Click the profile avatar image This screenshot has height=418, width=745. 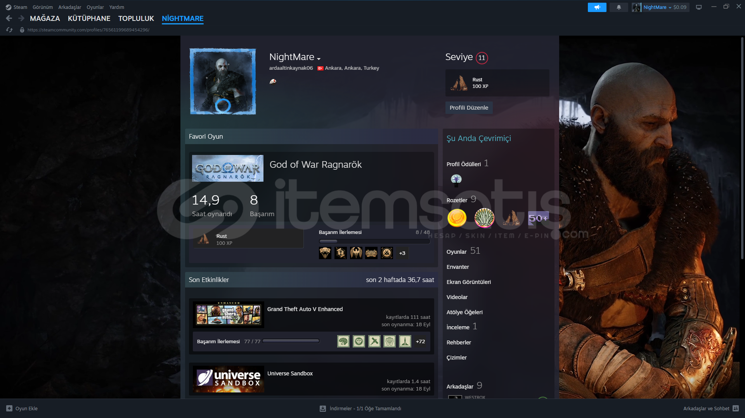223,81
